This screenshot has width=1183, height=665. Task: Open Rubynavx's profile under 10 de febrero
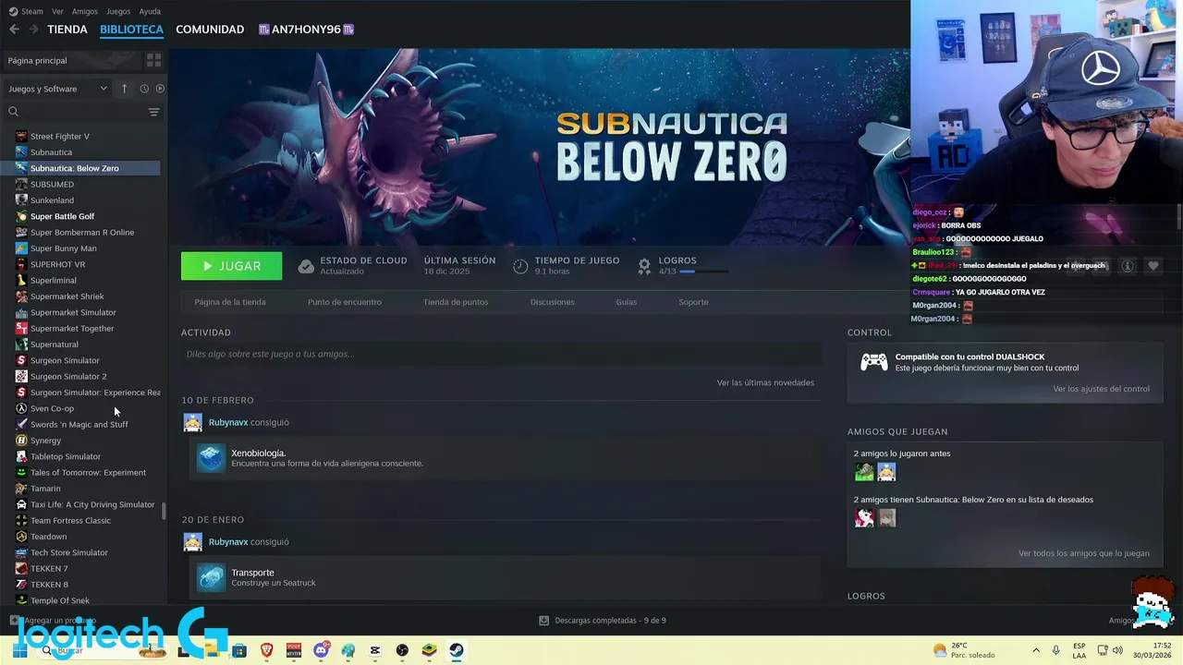(x=228, y=422)
